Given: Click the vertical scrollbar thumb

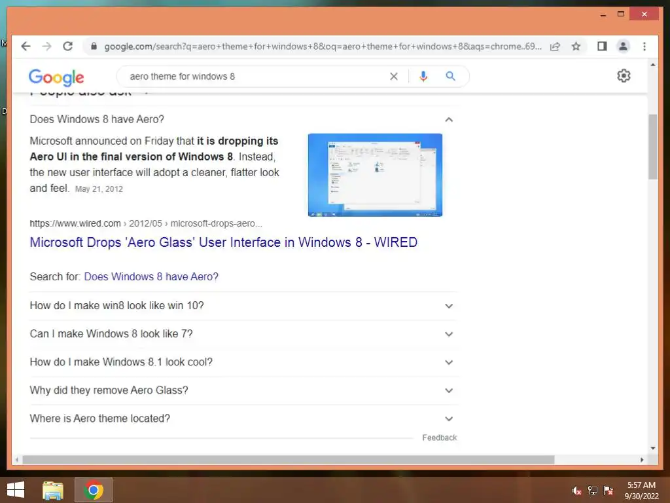Looking at the screenshot, I should [652, 147].
